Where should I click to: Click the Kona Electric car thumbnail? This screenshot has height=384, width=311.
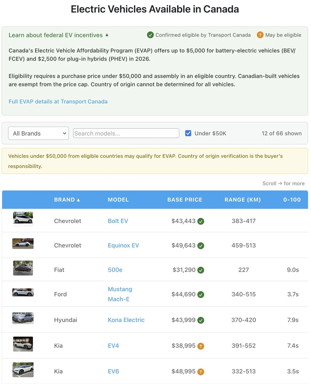click(x=23, y=318)
